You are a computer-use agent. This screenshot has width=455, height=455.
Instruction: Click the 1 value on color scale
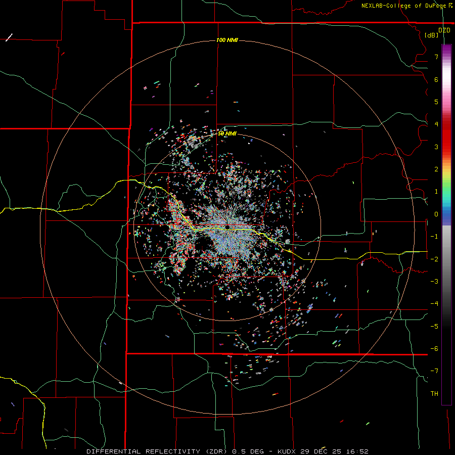(436, 192)
